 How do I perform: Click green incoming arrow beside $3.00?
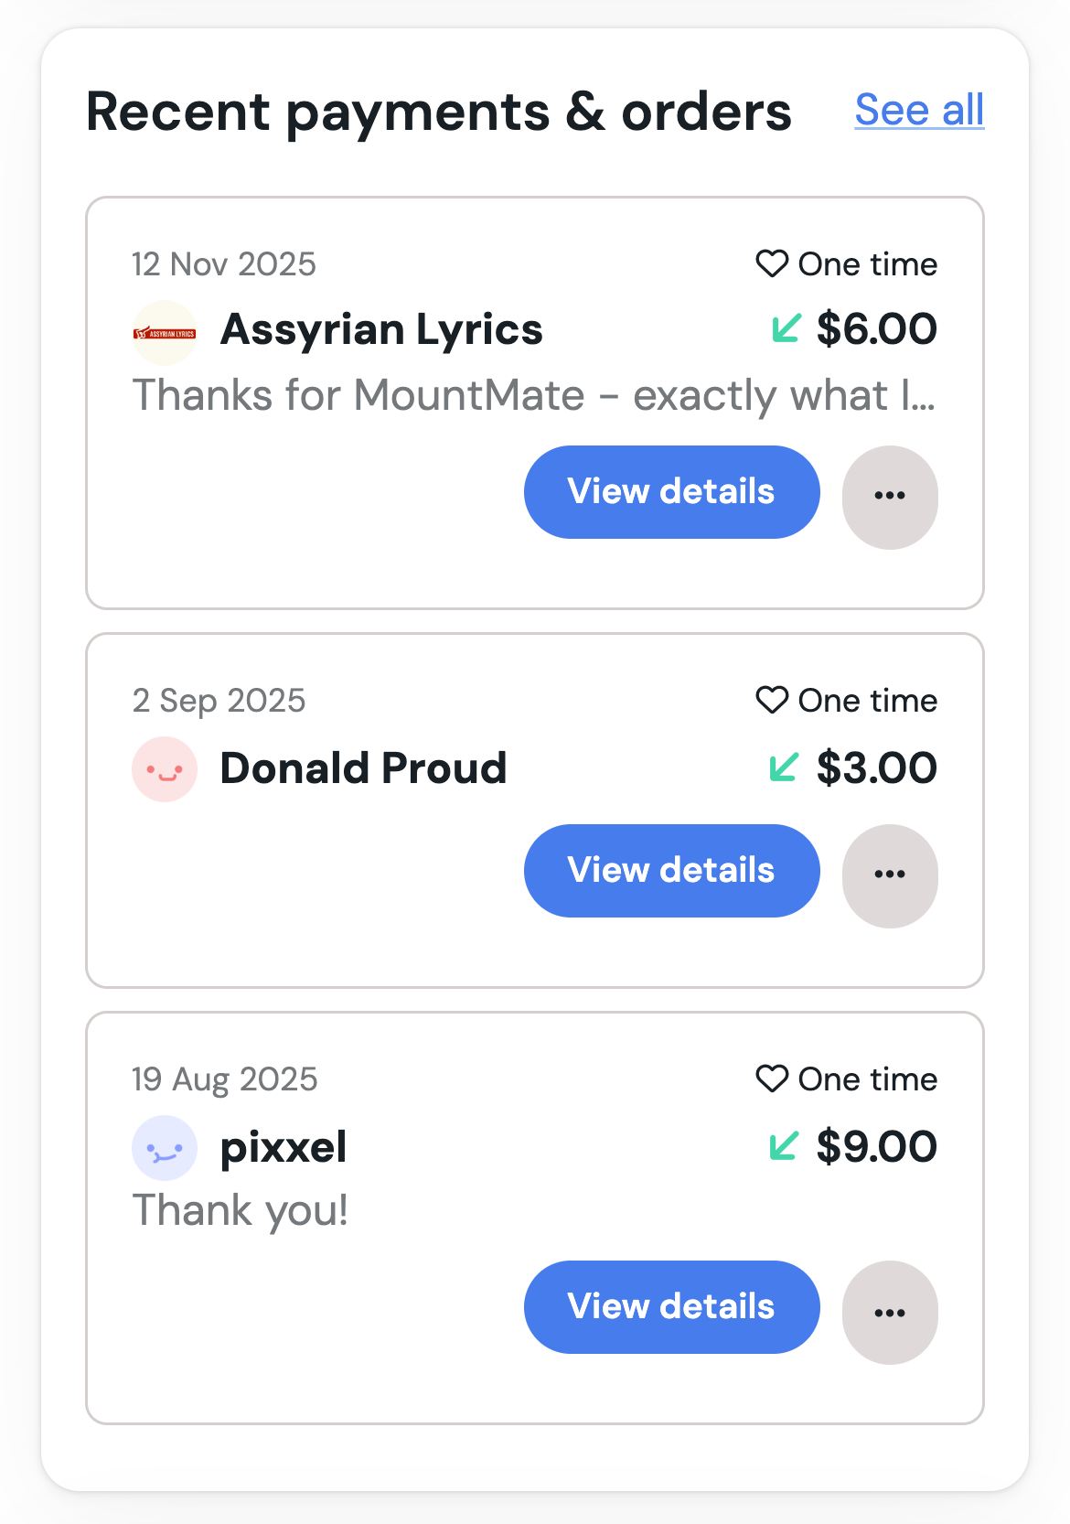[784, 767]
